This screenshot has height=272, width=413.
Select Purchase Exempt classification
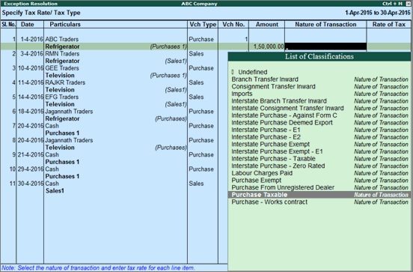[319, 181]
